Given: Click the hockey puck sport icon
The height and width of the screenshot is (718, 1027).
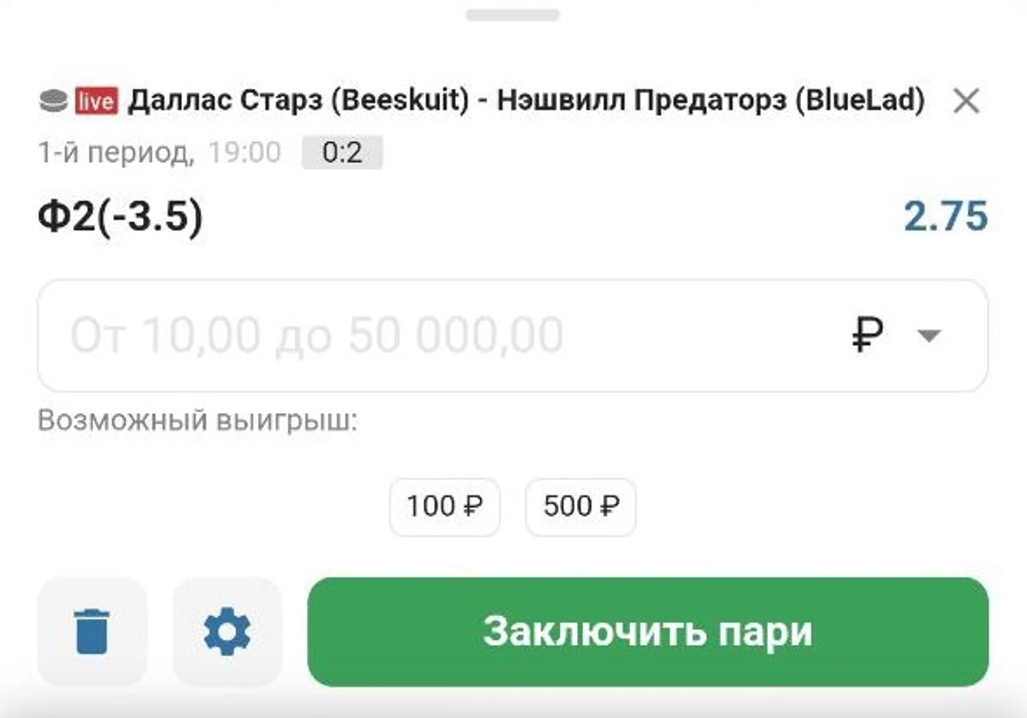Looking at the screenshot, I should 53,101.
